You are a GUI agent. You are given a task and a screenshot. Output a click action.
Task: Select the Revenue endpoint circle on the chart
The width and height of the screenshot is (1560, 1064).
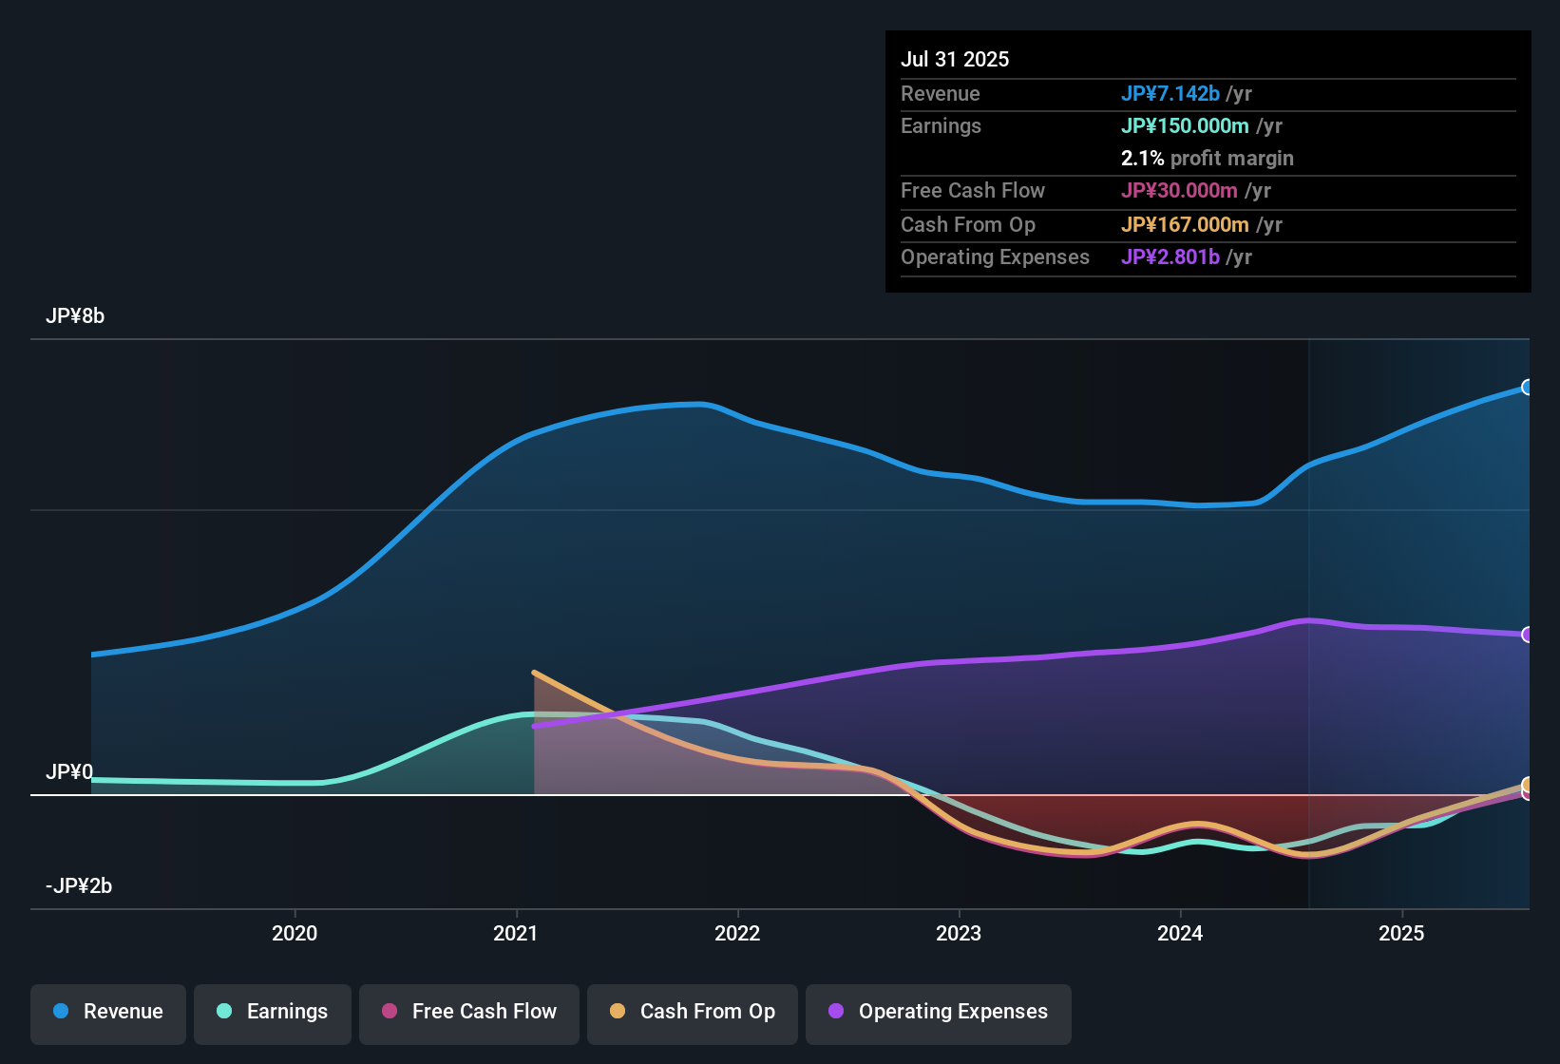point(1528,387)
